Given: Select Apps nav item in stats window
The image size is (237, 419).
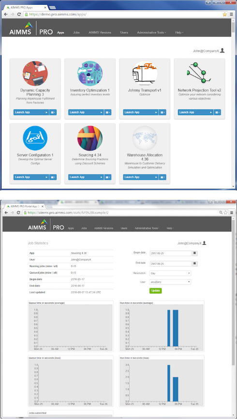Looking at the screenshot, I should [71, 228].
